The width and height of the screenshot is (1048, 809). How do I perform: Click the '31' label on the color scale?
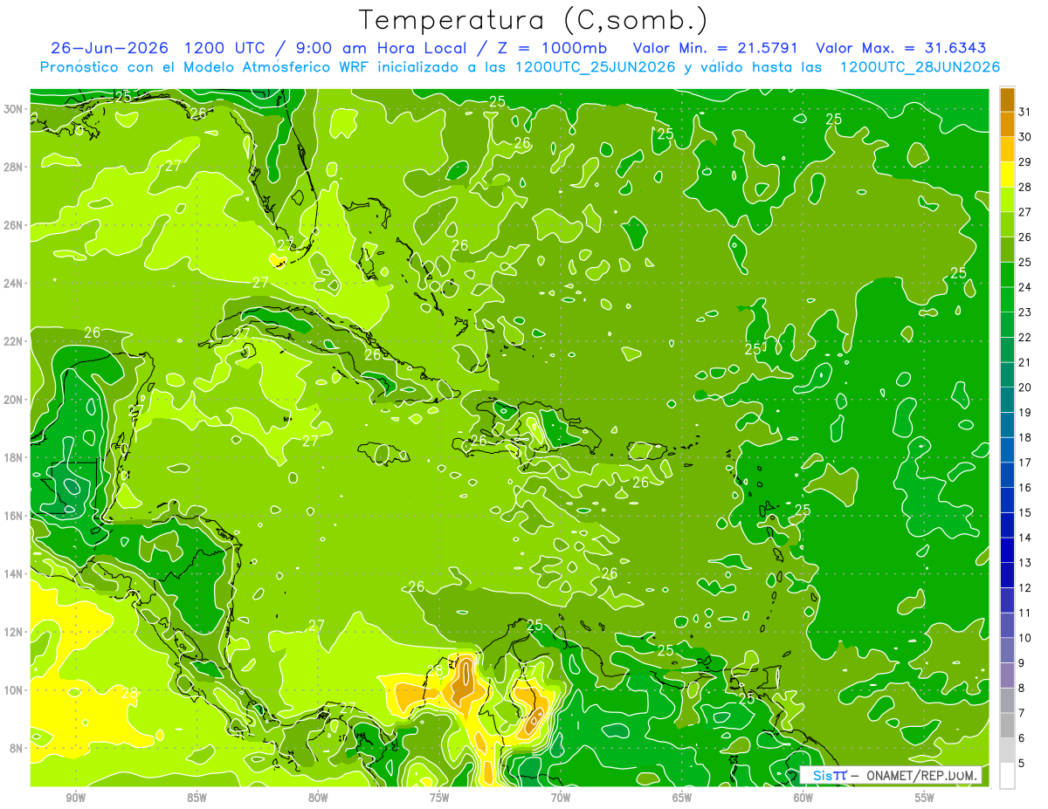click(x=1025, y=112)
